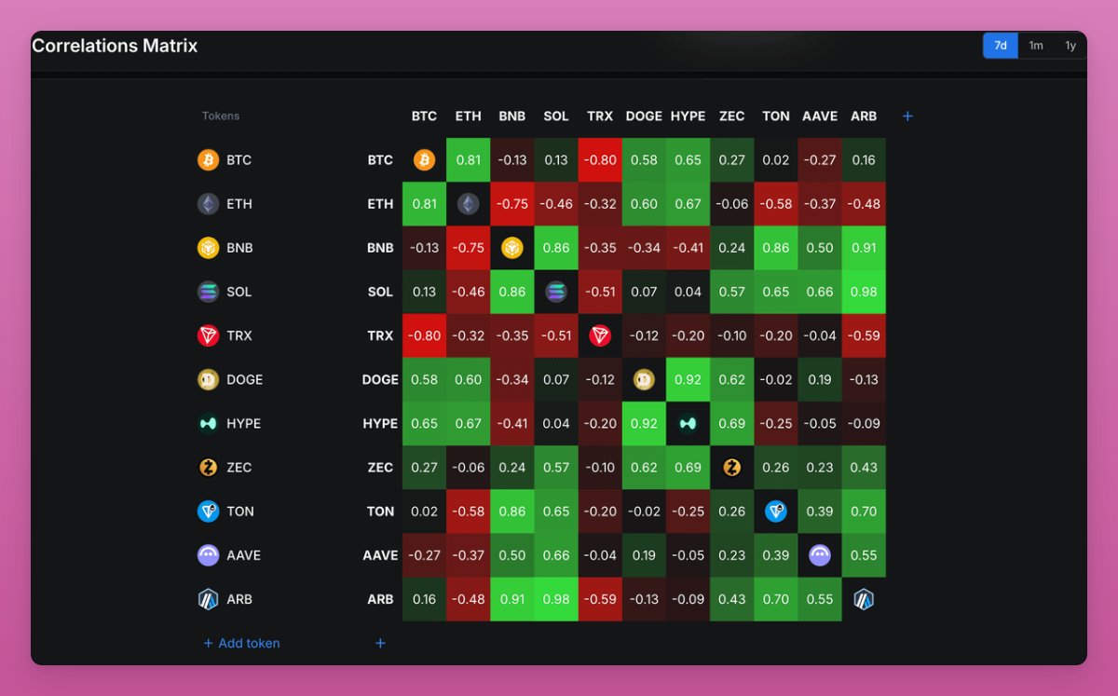Click the TRON icon in the token list
This screenshot has width=1118, height=696.
(208, 335)
